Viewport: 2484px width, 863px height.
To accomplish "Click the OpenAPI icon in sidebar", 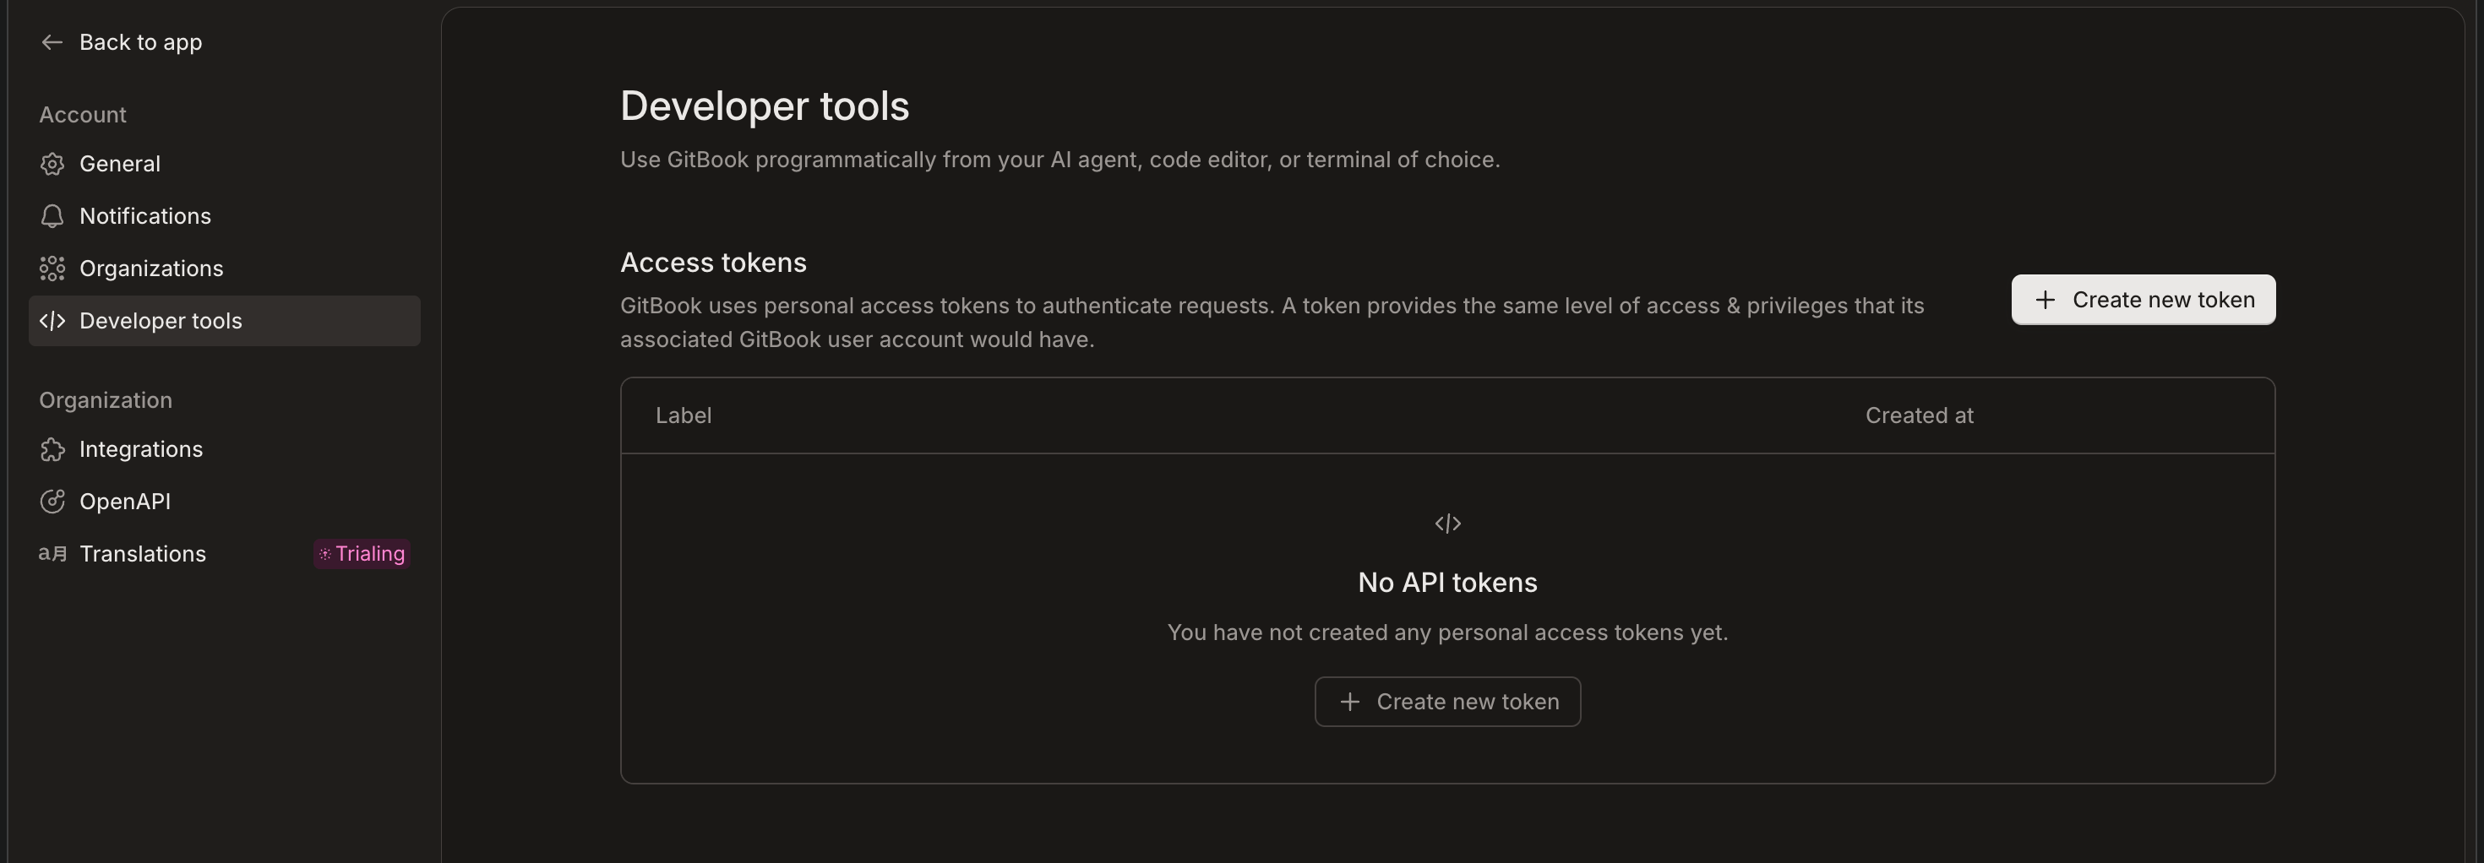I will 52,502.
